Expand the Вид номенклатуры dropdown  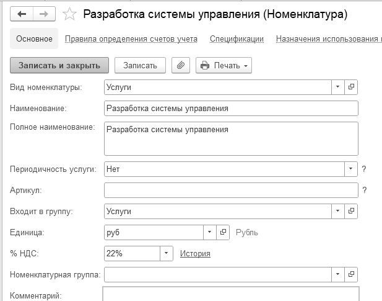[x=338, y=87]
